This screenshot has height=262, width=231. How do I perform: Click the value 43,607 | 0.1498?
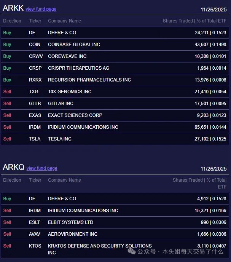tap(210, 45)
